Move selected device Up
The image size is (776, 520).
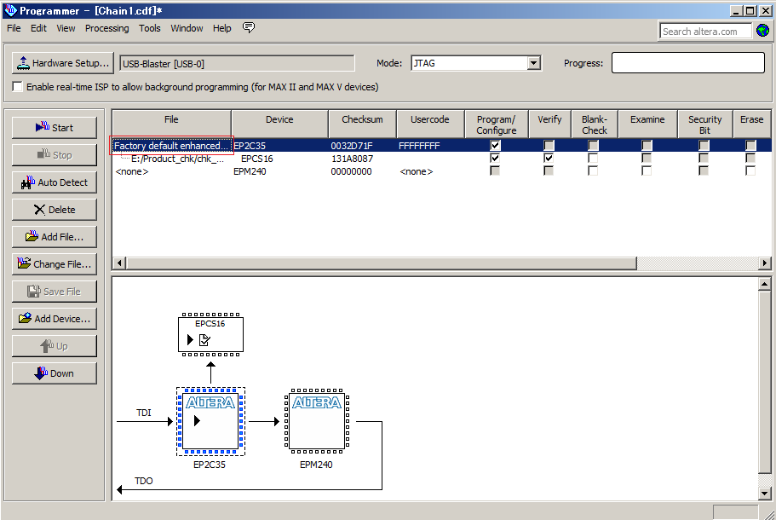tap(55, 346)
